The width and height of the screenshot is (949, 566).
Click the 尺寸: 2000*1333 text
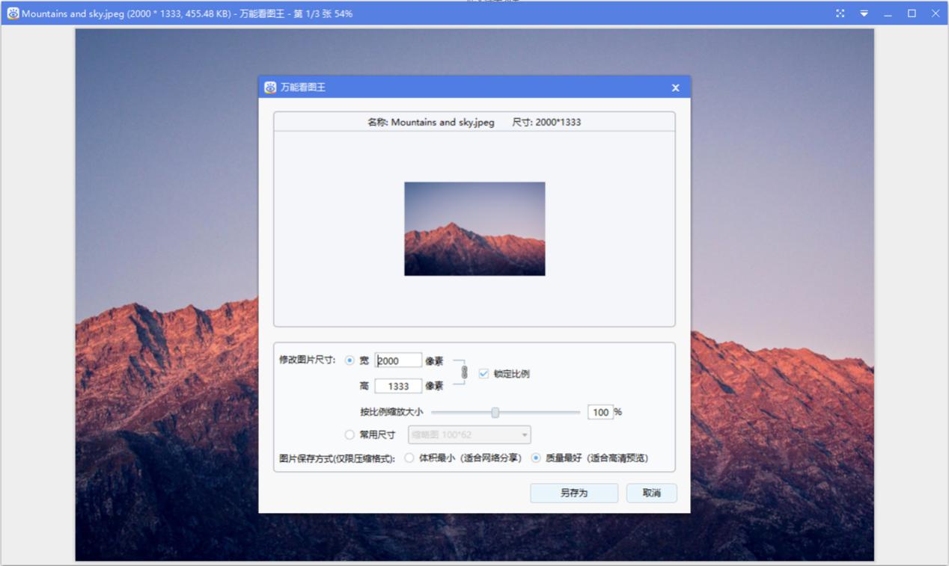click(546, 122)
